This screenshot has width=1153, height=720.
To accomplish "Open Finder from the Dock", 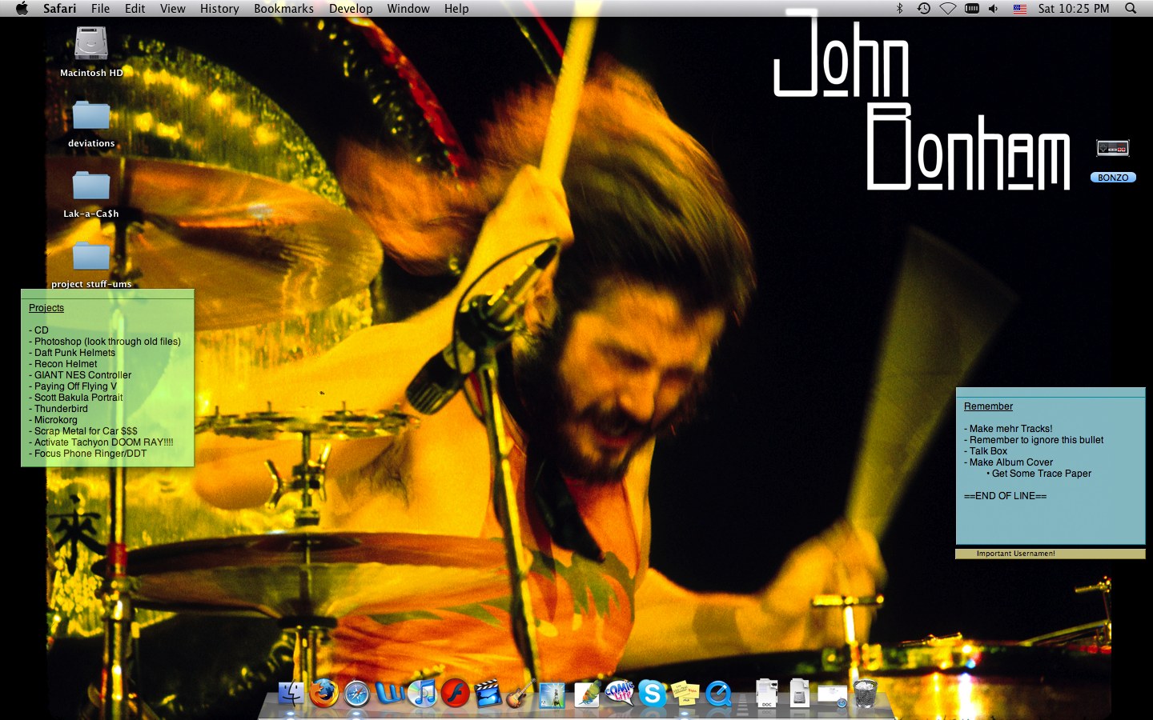I will tap(291, 694).
